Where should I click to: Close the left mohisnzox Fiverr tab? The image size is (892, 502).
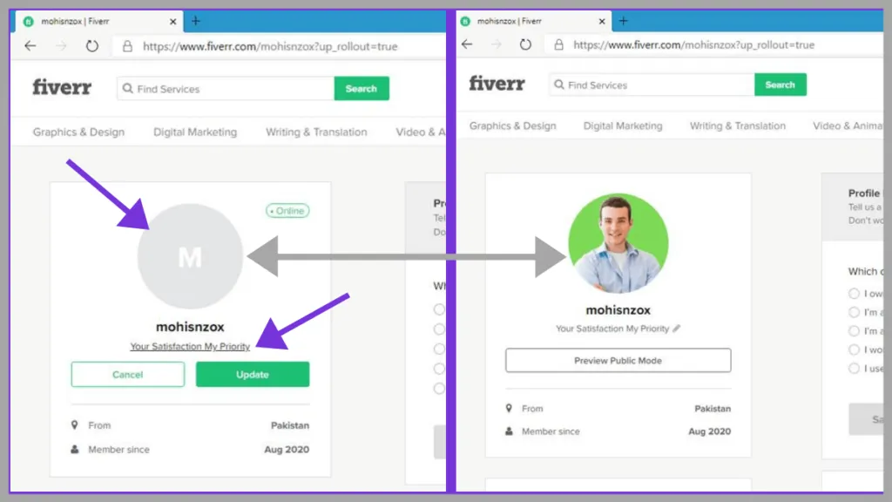click(173, 22)
